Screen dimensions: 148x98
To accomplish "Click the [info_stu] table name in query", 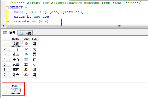I will click(x=73, y=12).
